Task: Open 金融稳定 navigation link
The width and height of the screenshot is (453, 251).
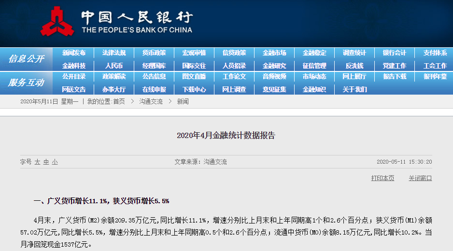Action: tap(314, 53)
